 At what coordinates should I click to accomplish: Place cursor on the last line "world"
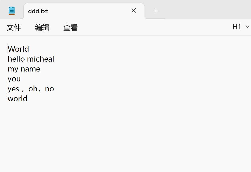17,99
